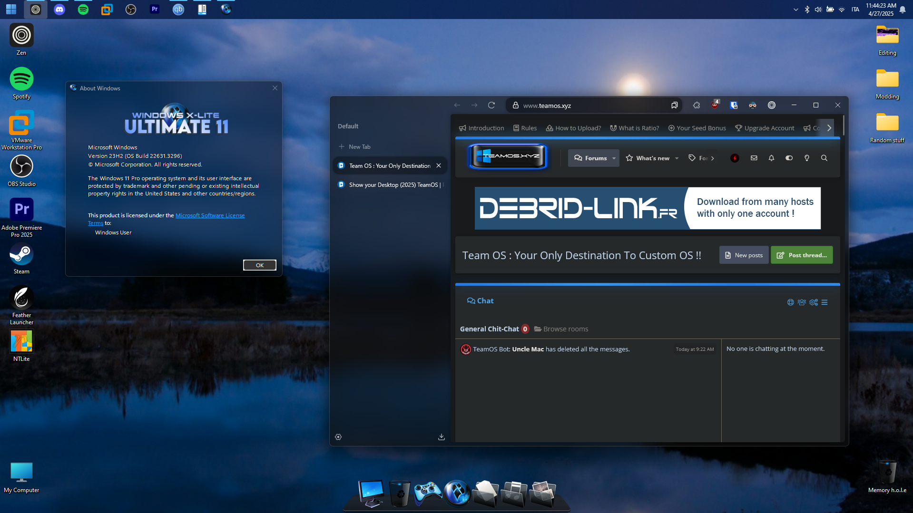Open recycle bin icon in dock
The width and height of the screenshot is (913, 513).
pos(400,494)
